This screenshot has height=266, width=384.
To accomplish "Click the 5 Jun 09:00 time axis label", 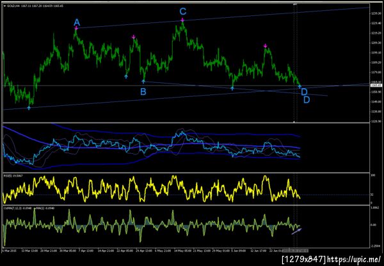I will [239, 251].
